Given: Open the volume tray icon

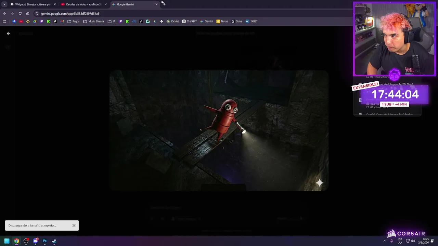Looking at the screenshot, I should (x=413, y=241).
